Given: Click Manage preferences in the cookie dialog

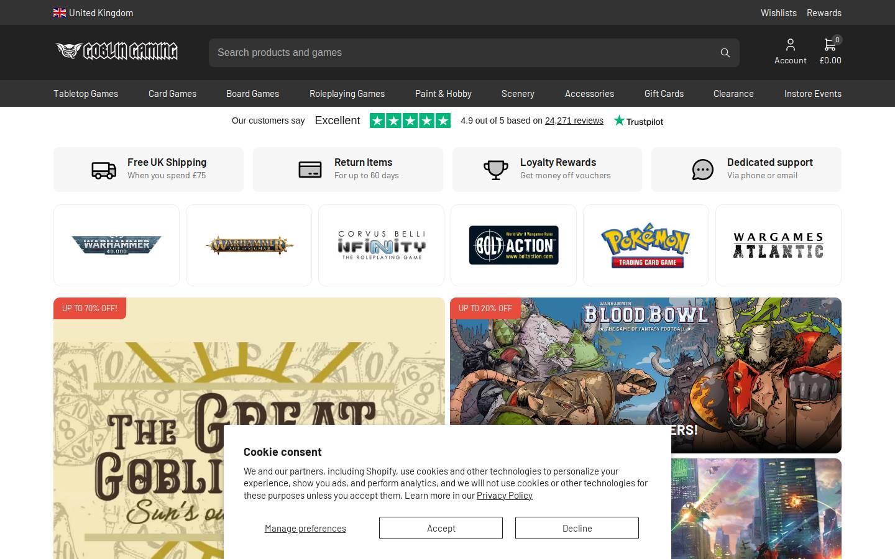Looking at the screenshot, I should coord(305,528).
